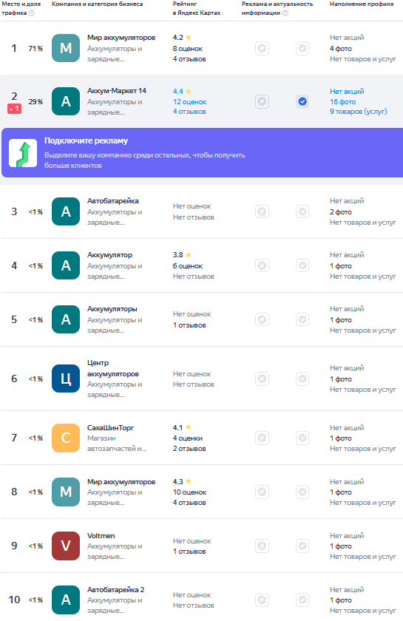The image size is (403, 621).
Task: Click '6 оценок' for Аккумулятор
Action: pyautogui.click(x=187, y=265)
